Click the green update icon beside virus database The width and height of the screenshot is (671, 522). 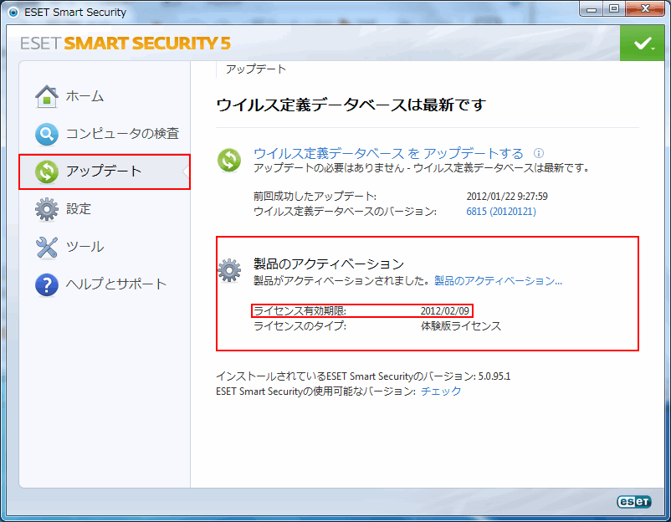click(229, 160)
